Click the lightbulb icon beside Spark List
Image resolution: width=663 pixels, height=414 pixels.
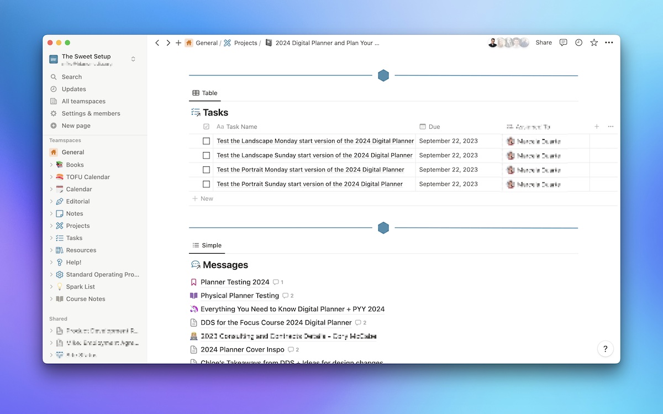click(60, 286)
